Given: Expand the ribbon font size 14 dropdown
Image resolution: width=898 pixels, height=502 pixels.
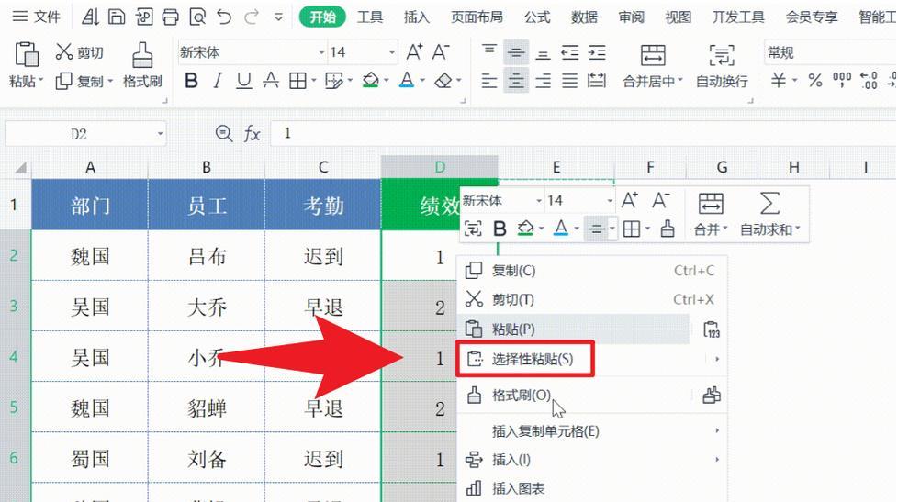Looking at the screenshot, I should tap(392, 53).
